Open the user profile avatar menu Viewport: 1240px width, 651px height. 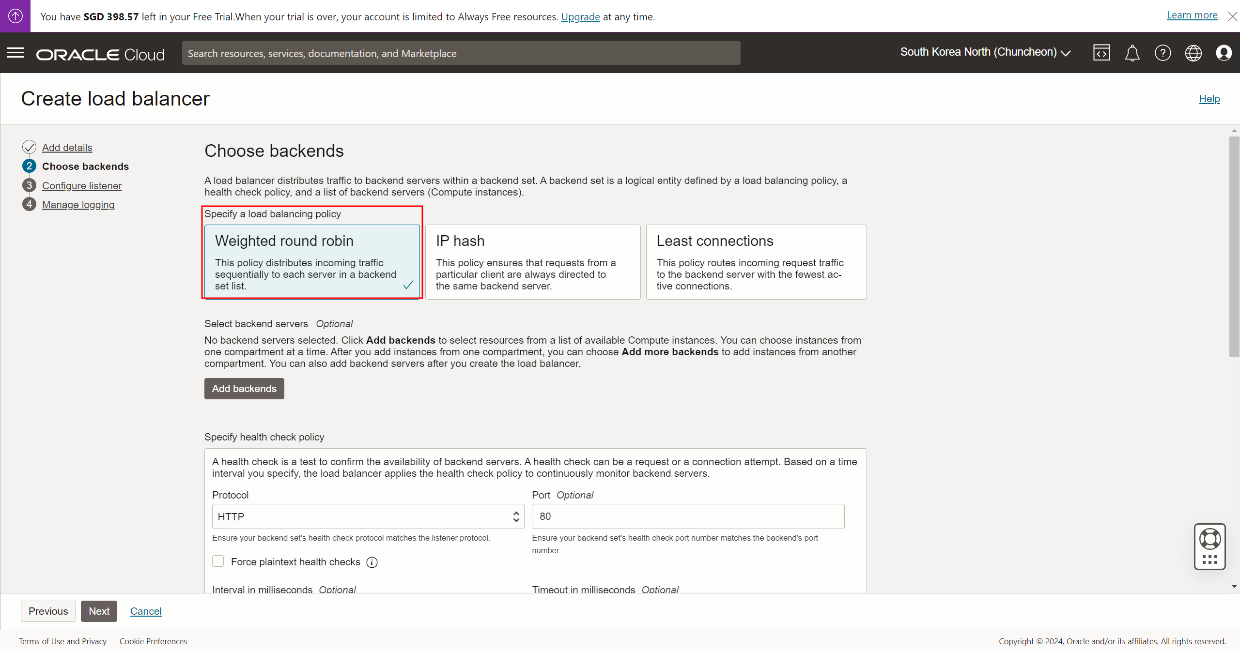click(1224, 53)
